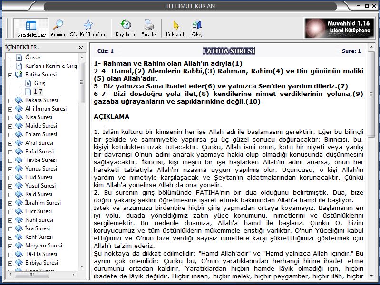
Task: Click the text pane scroll-down arrow
Action: pyautogui.click(x=371, y=276)
